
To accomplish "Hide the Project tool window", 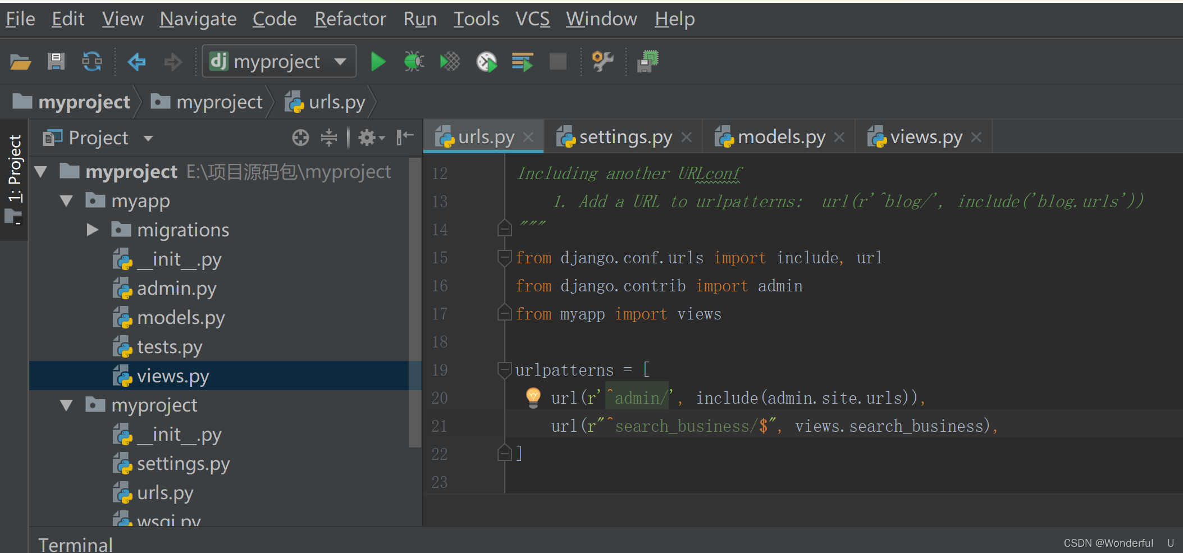I will [x=405, y=138].
